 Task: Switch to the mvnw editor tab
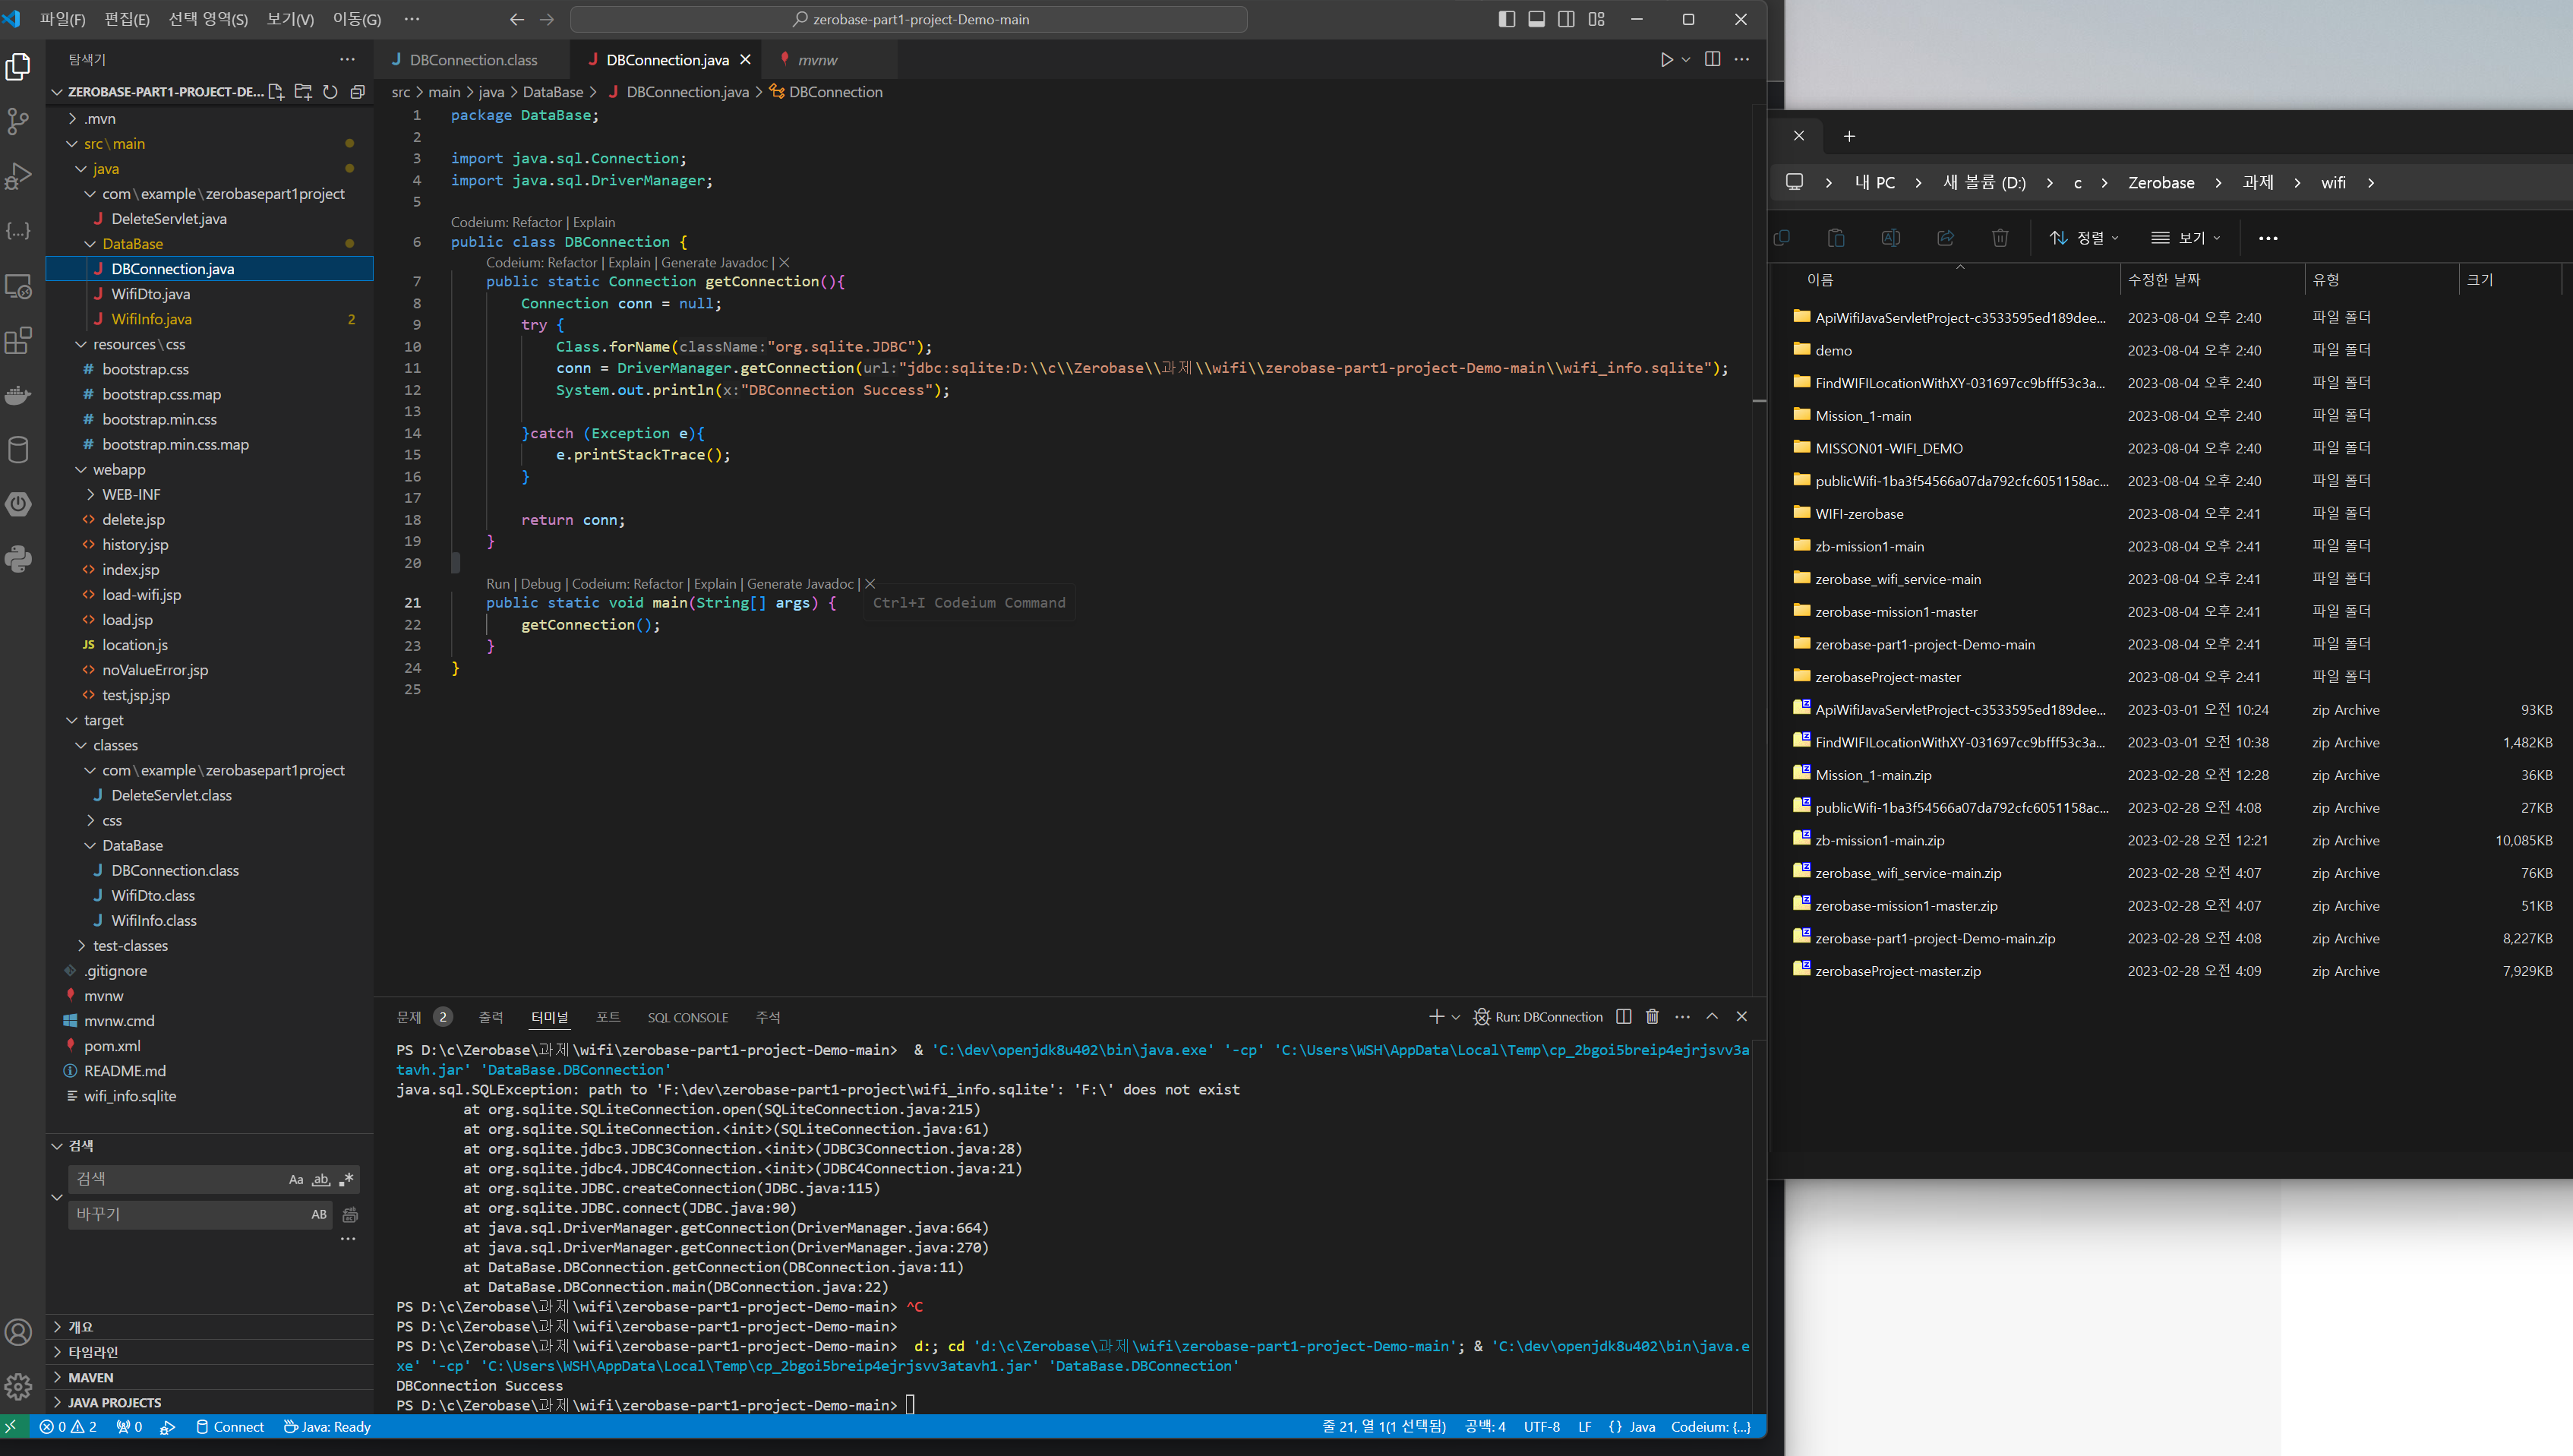[816, 60]
